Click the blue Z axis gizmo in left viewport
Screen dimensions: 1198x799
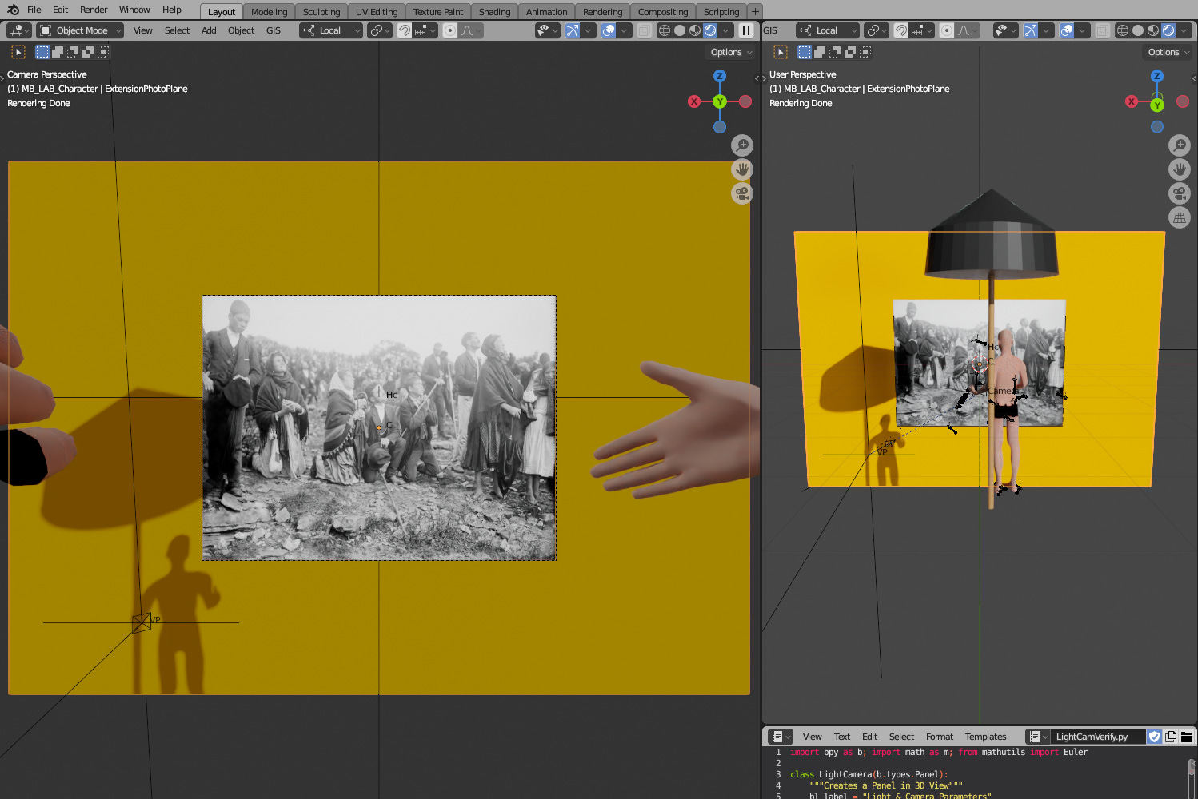click(720, 76)
